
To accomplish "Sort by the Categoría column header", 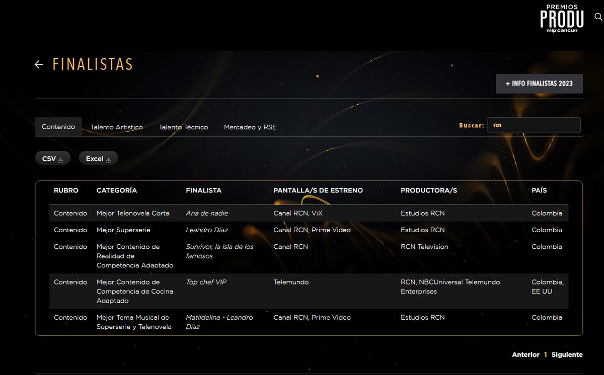I will click(116, 191).
